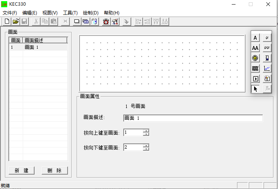Click the 新建 button

22,170
